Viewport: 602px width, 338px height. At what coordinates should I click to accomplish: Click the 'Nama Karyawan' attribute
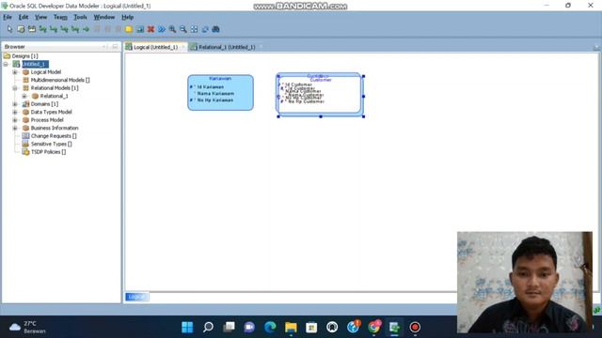215,94
